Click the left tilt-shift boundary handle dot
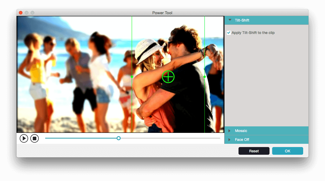 tap(132, 77)
